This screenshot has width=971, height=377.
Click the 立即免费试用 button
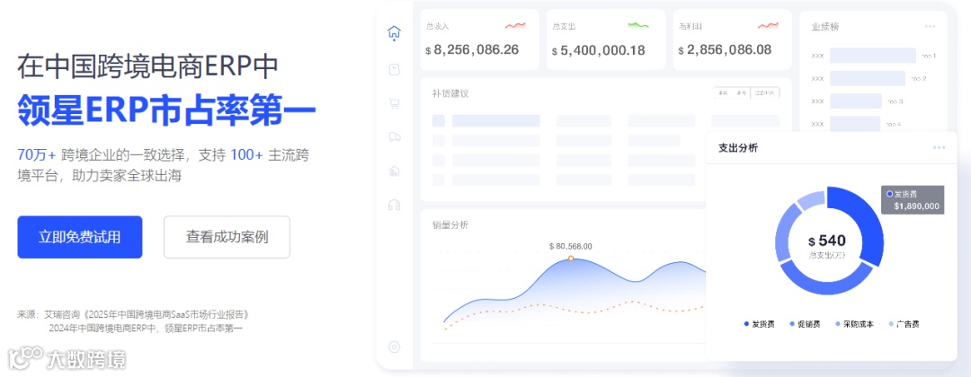point(80,237)
